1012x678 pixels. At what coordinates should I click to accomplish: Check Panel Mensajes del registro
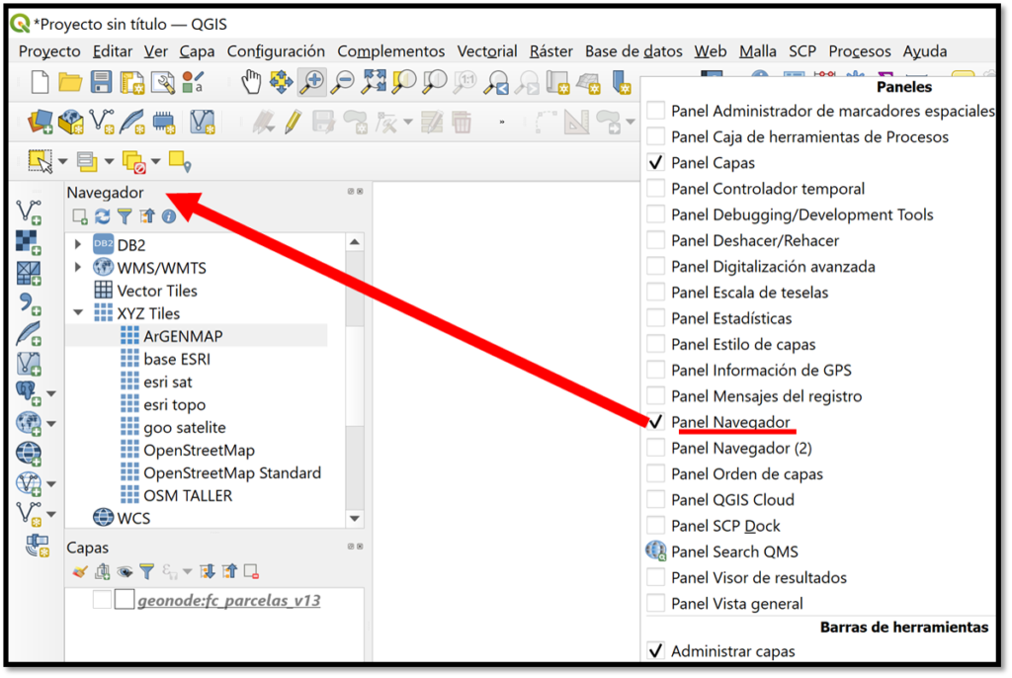coord(656,395)
